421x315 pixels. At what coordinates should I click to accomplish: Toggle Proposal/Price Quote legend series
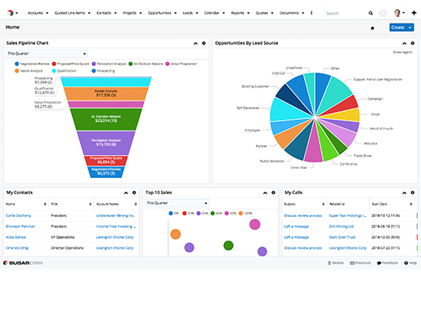coord(70,64)
